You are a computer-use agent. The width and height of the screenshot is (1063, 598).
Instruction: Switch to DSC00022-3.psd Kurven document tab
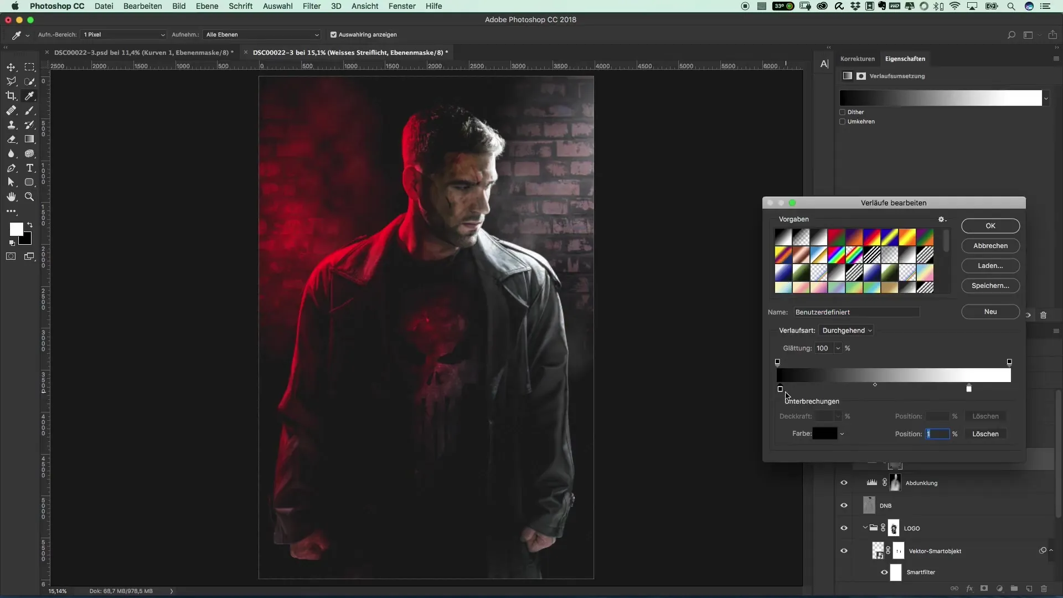click(x=143, y=53)
